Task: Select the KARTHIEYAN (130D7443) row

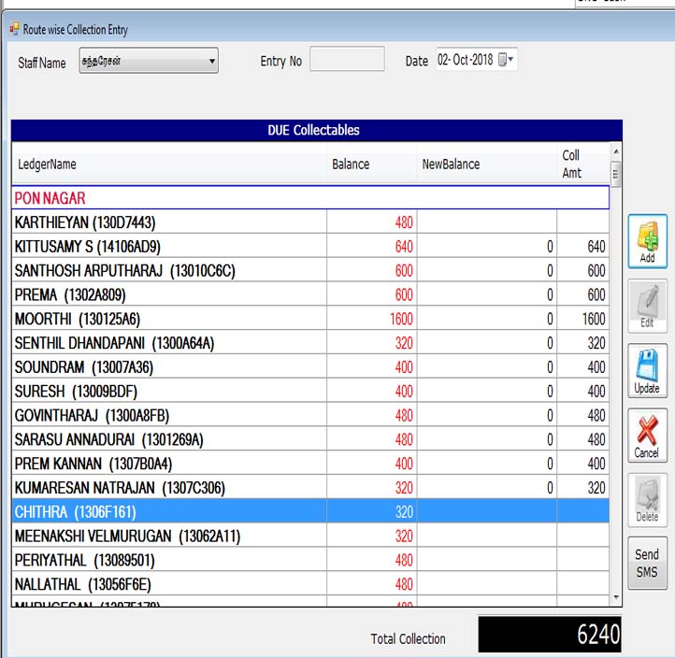Action: pyautogui.click(x=310, y=222)
